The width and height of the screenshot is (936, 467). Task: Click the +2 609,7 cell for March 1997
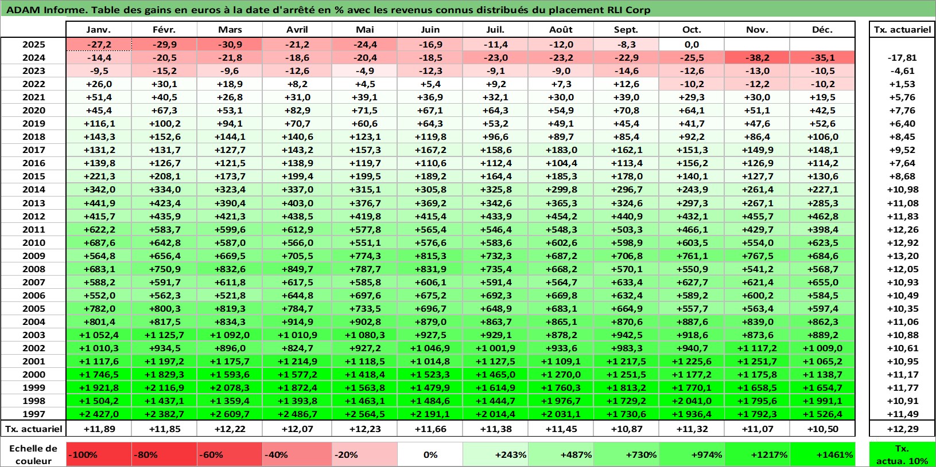[230, 414]
